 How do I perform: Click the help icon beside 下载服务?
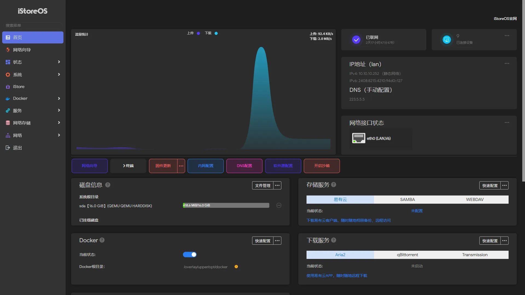(x=334, y=240)
